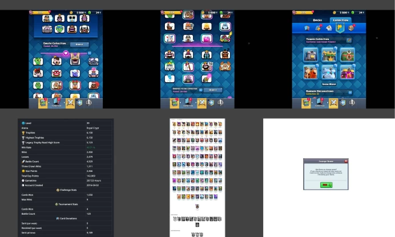Select the golden crown tower skin
Viewport: 395px width, 237px height.
(x=329, y=54)
